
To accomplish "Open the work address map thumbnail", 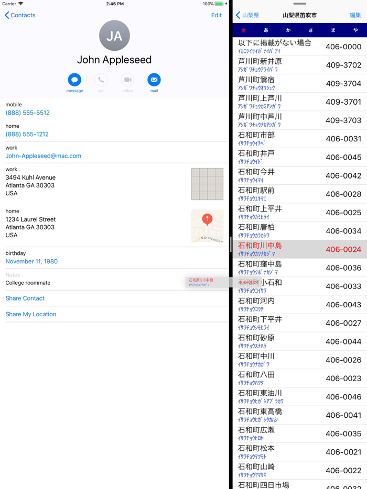I will 207,184.
